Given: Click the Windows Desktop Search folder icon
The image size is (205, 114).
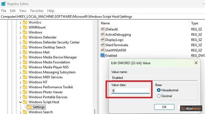Looking at the screenshot, I should pos(25,47).
